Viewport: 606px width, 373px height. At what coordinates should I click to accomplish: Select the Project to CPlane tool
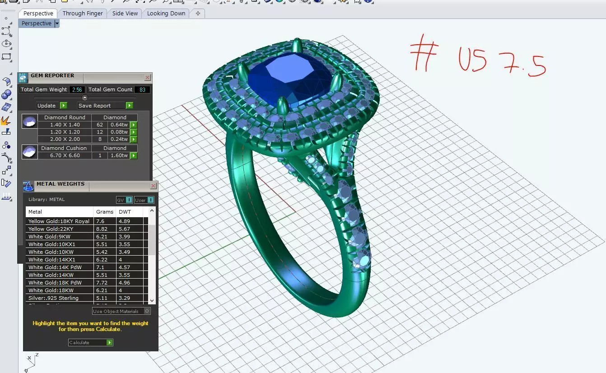(x=6, y=132)
